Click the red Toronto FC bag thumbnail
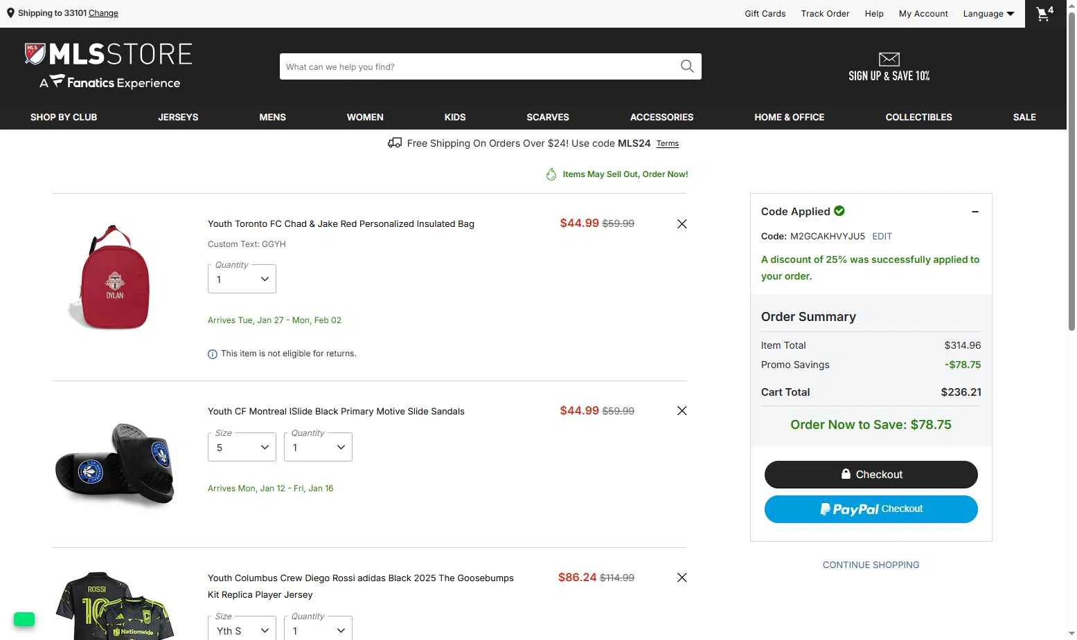The image size is (1077, 640). 111,277
